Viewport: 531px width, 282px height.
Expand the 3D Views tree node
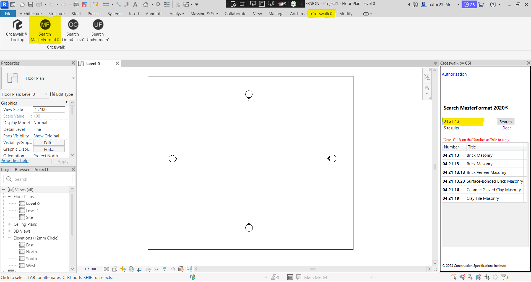coord(9,231)
